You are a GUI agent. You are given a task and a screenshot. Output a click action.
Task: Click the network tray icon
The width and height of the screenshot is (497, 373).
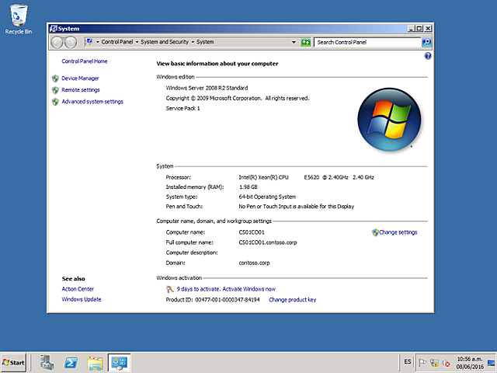(434, 362)
